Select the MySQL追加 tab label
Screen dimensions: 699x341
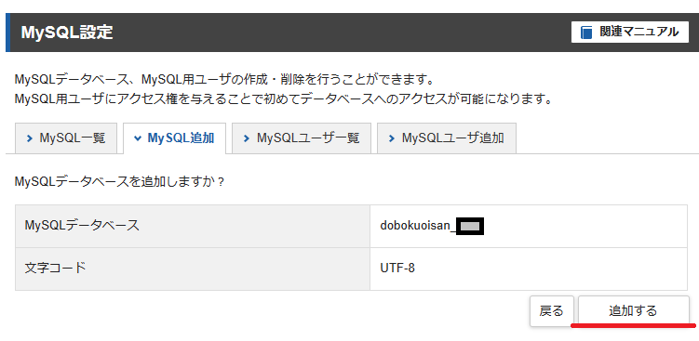coord(181,138)
